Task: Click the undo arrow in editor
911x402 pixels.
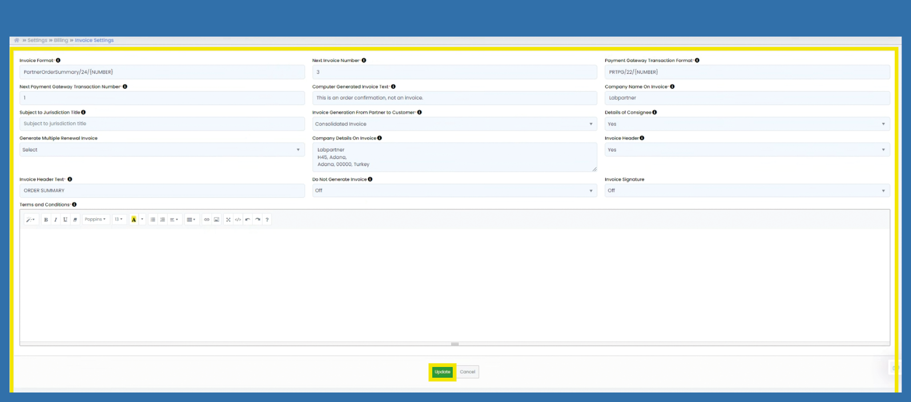Action: point(248,220)
